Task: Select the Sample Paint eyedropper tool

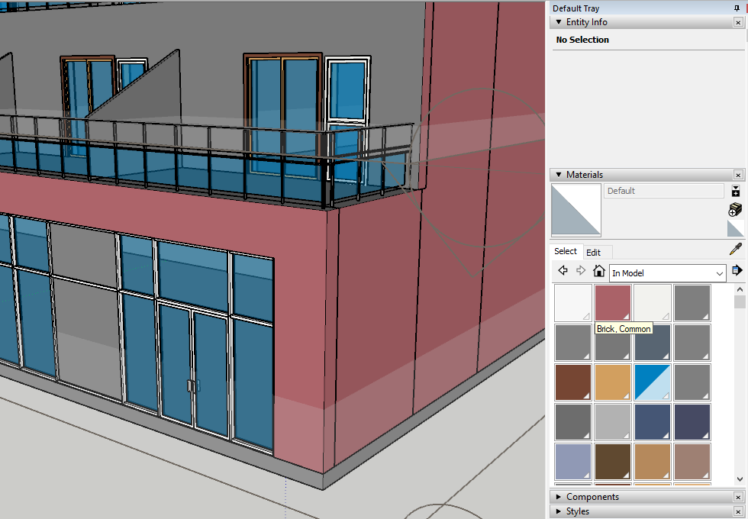Action: (735, 248)
